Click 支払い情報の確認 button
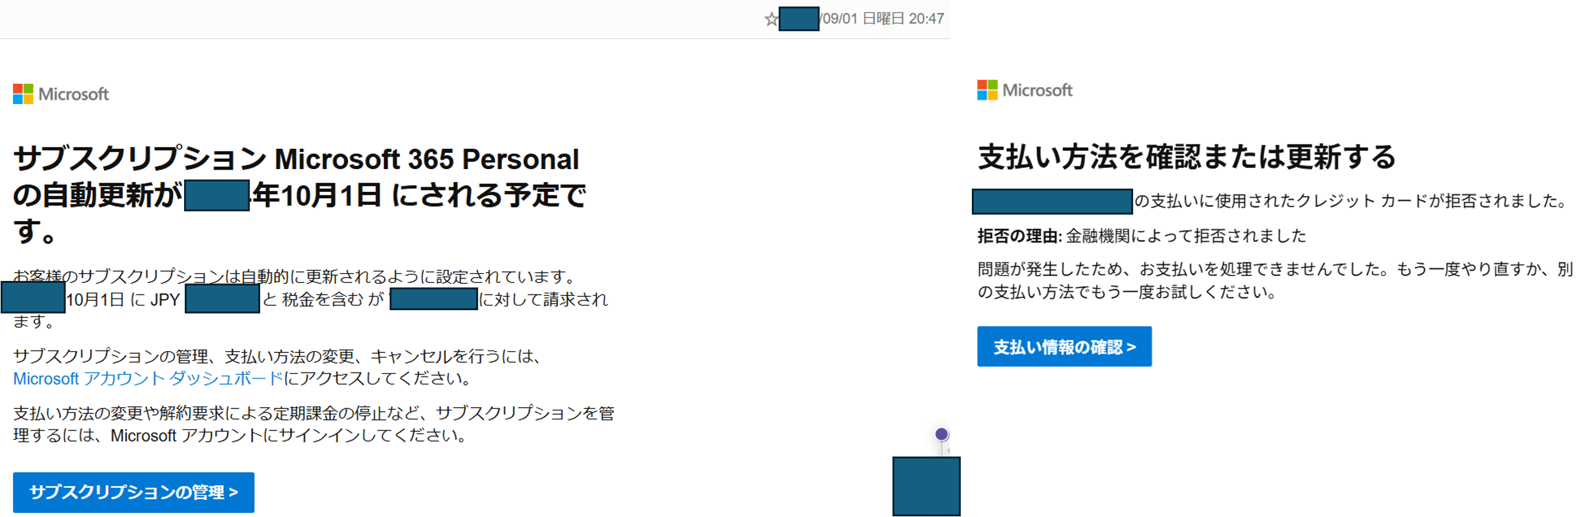The height and width of the screenshot is (517, 1595). [1064, 347]
